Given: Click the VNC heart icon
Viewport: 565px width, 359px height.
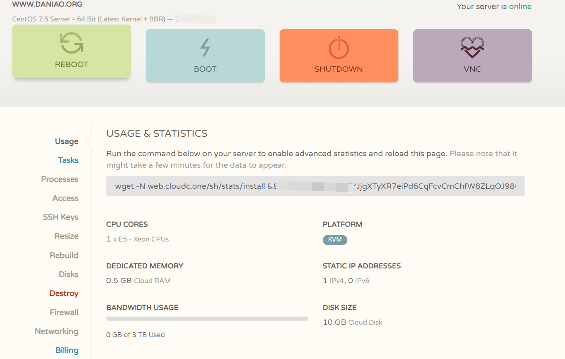Looking at the screenshot, I should 472,47.
